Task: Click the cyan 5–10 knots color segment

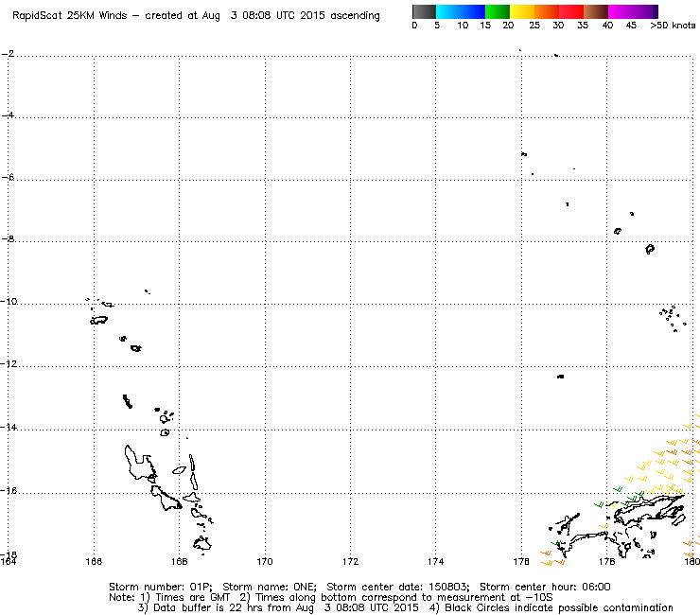Action: 448,11
